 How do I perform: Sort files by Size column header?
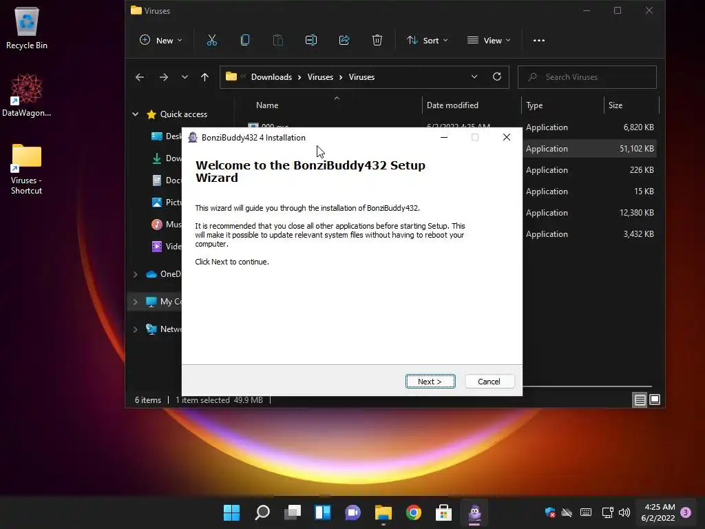[x=615, y=105]
